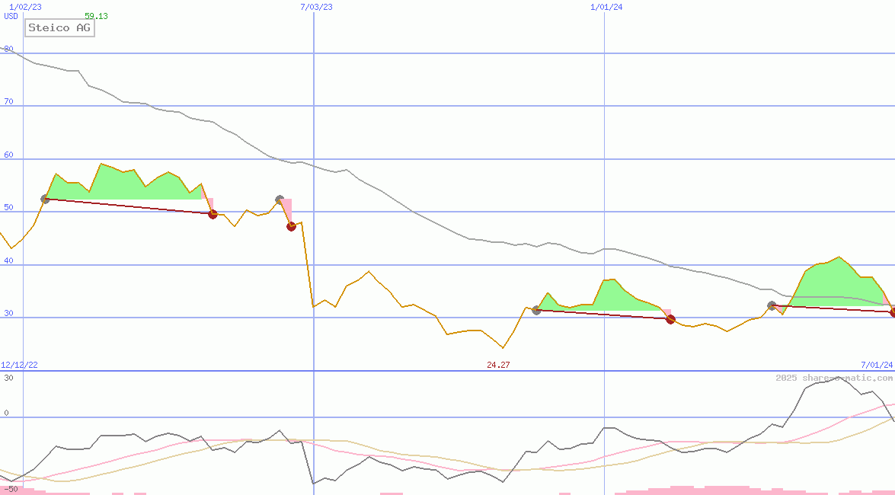Select the grey marker just before 7/03/23
Image resolution: width=895 pixels, height=495 pixels.
pyautogui.click(x=280, y=200)
